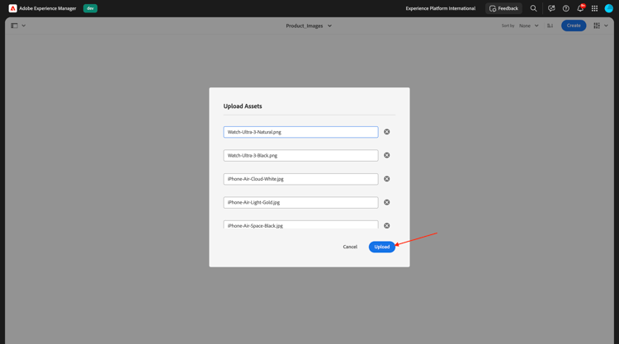Open the Sort by None dropdown
619x344 pixels.
[528, 26]
